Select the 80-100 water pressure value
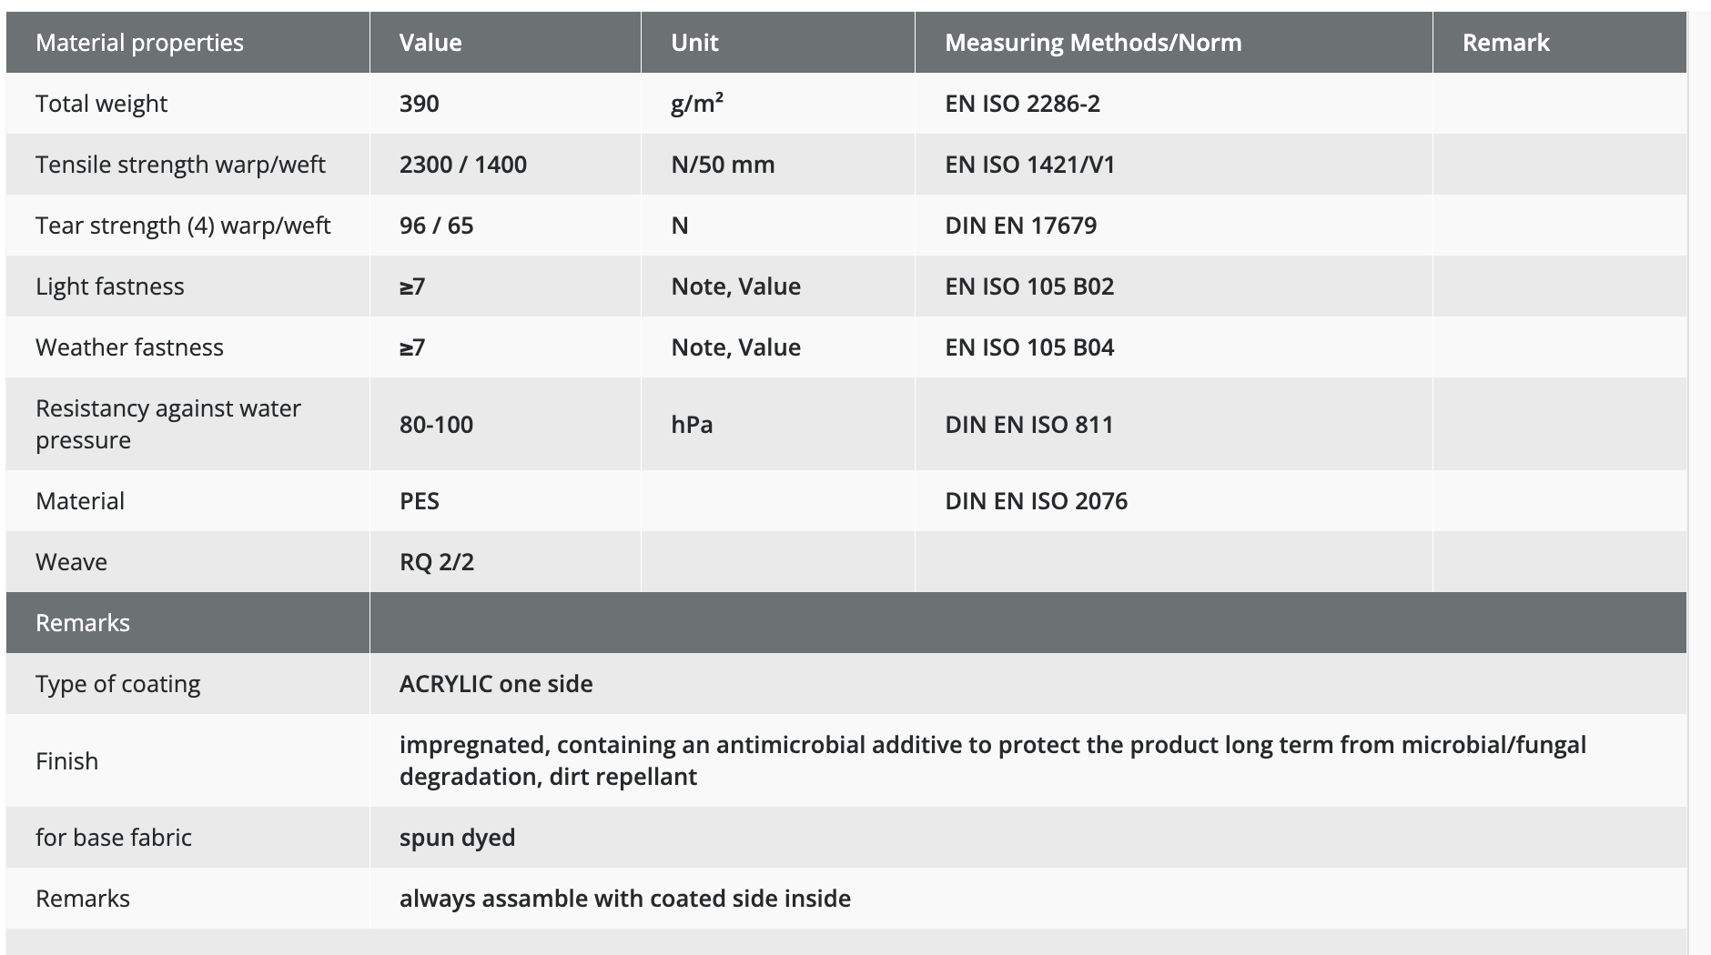The image size is (1711, 955). (436, 425)
